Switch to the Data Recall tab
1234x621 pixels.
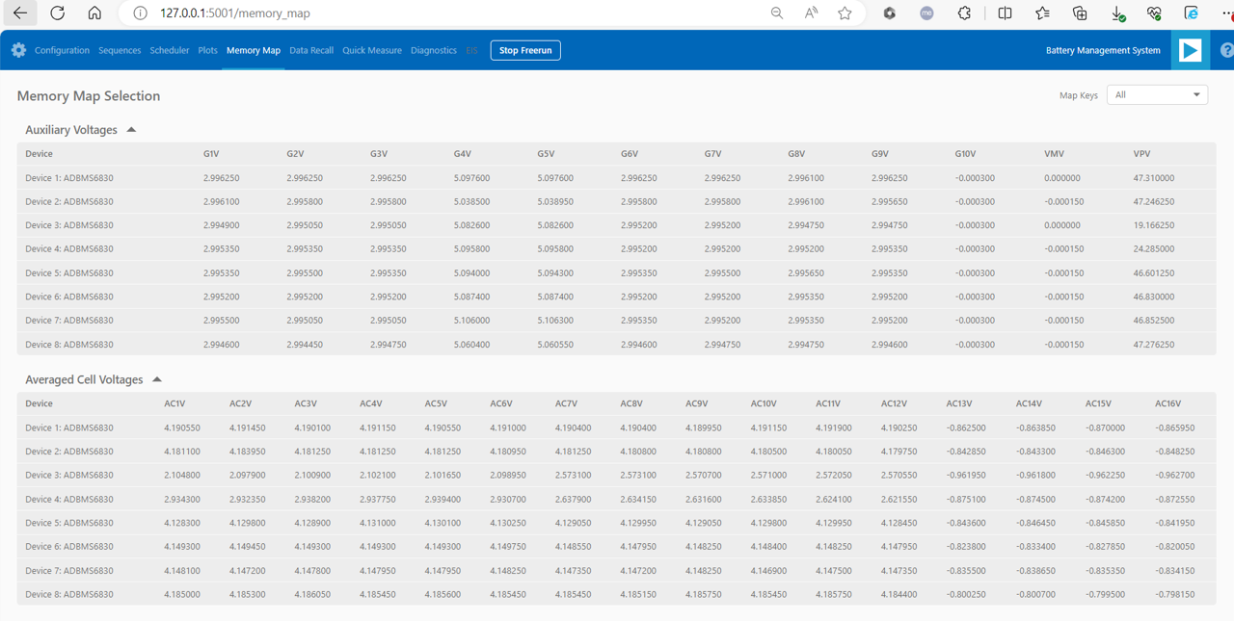(311, 49)
